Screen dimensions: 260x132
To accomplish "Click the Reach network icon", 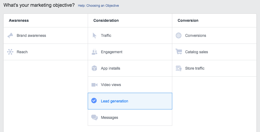I will tap(10, 52).
